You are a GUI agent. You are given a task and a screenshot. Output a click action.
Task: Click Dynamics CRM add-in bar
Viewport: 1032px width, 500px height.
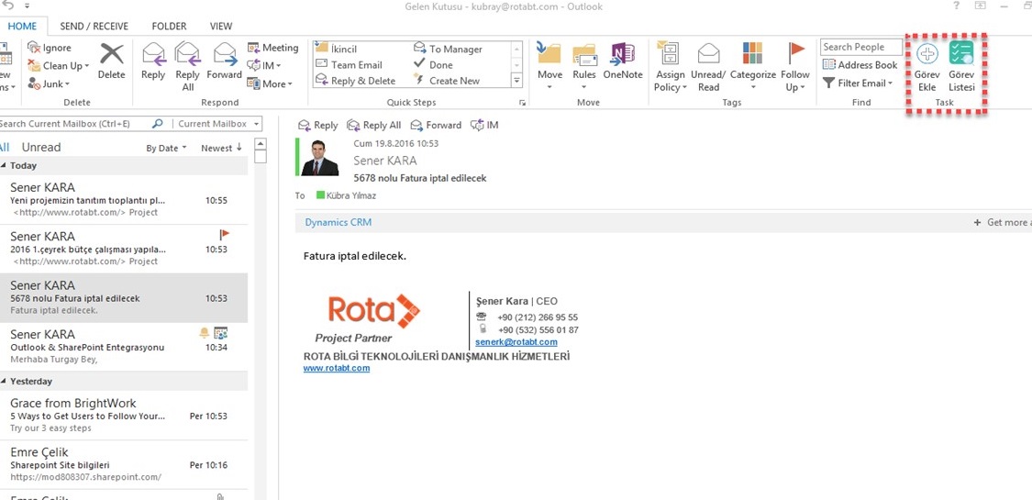coord(338,222)
